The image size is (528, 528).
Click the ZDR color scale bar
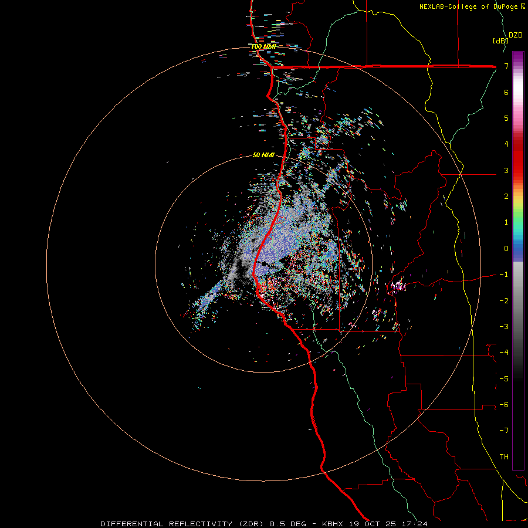pos(518,260)
